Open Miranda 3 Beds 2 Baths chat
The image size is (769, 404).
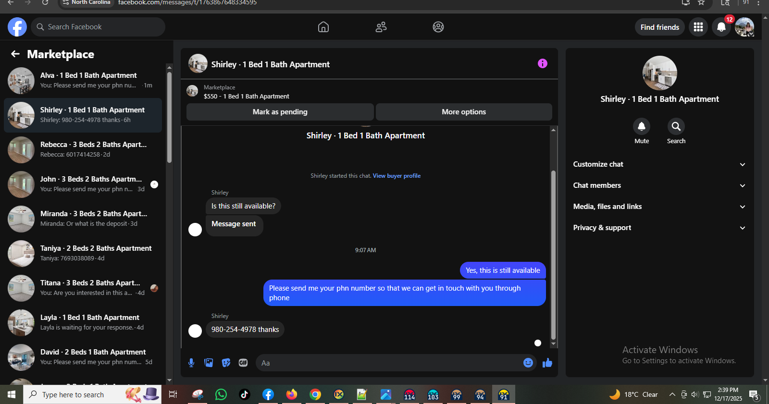coord(83,219)
